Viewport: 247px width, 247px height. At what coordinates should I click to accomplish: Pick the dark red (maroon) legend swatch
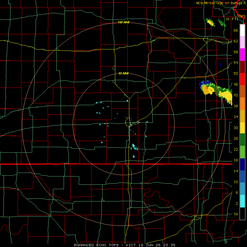click(242, 67)
